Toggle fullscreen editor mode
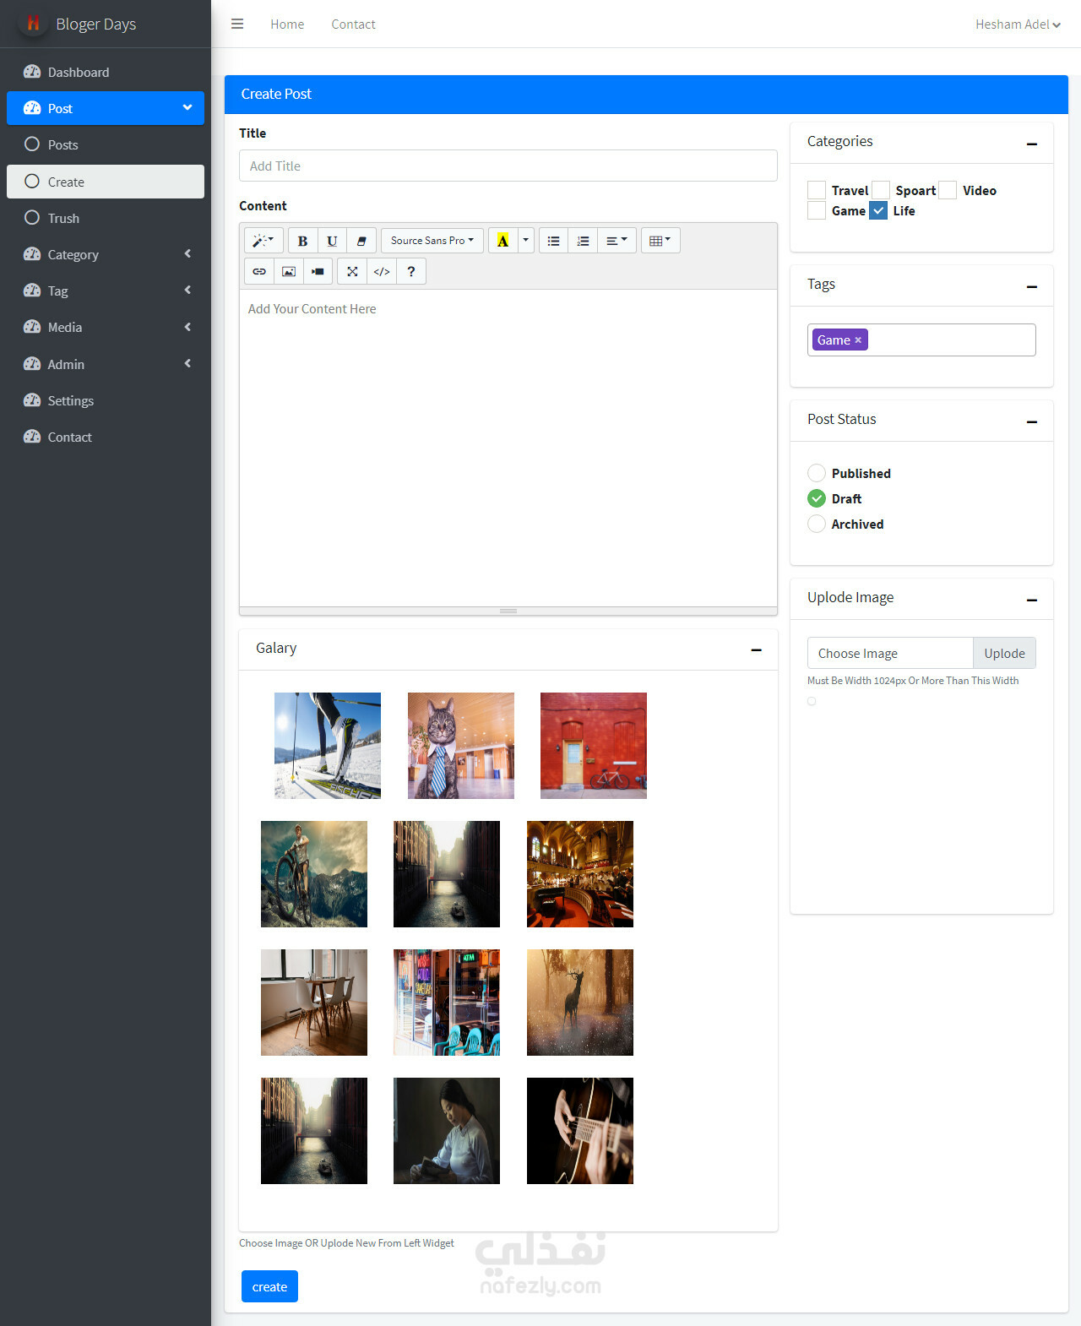 pos(352,271)
